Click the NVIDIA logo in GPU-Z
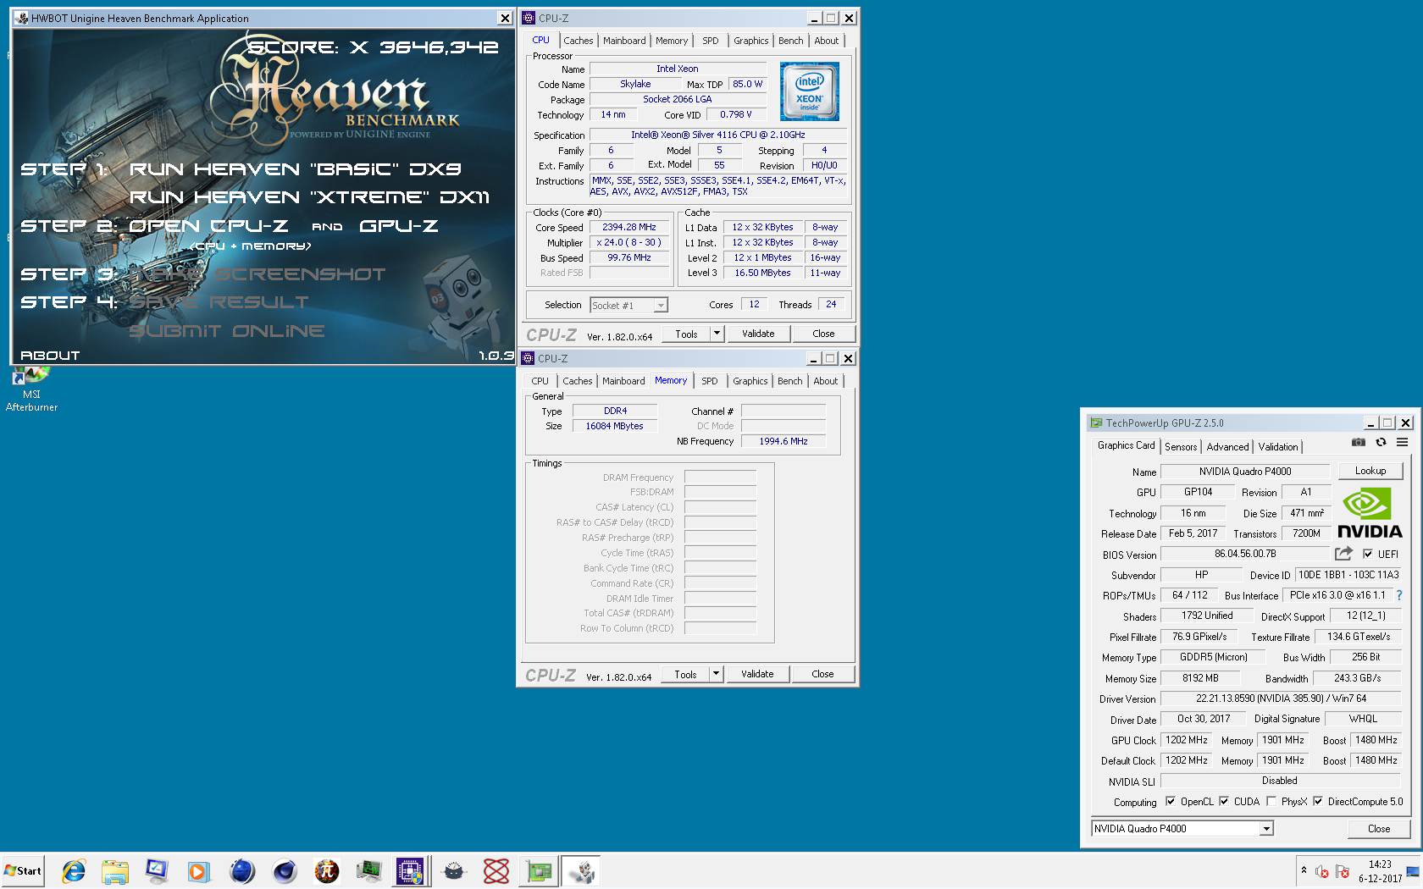 (1370, 514)
